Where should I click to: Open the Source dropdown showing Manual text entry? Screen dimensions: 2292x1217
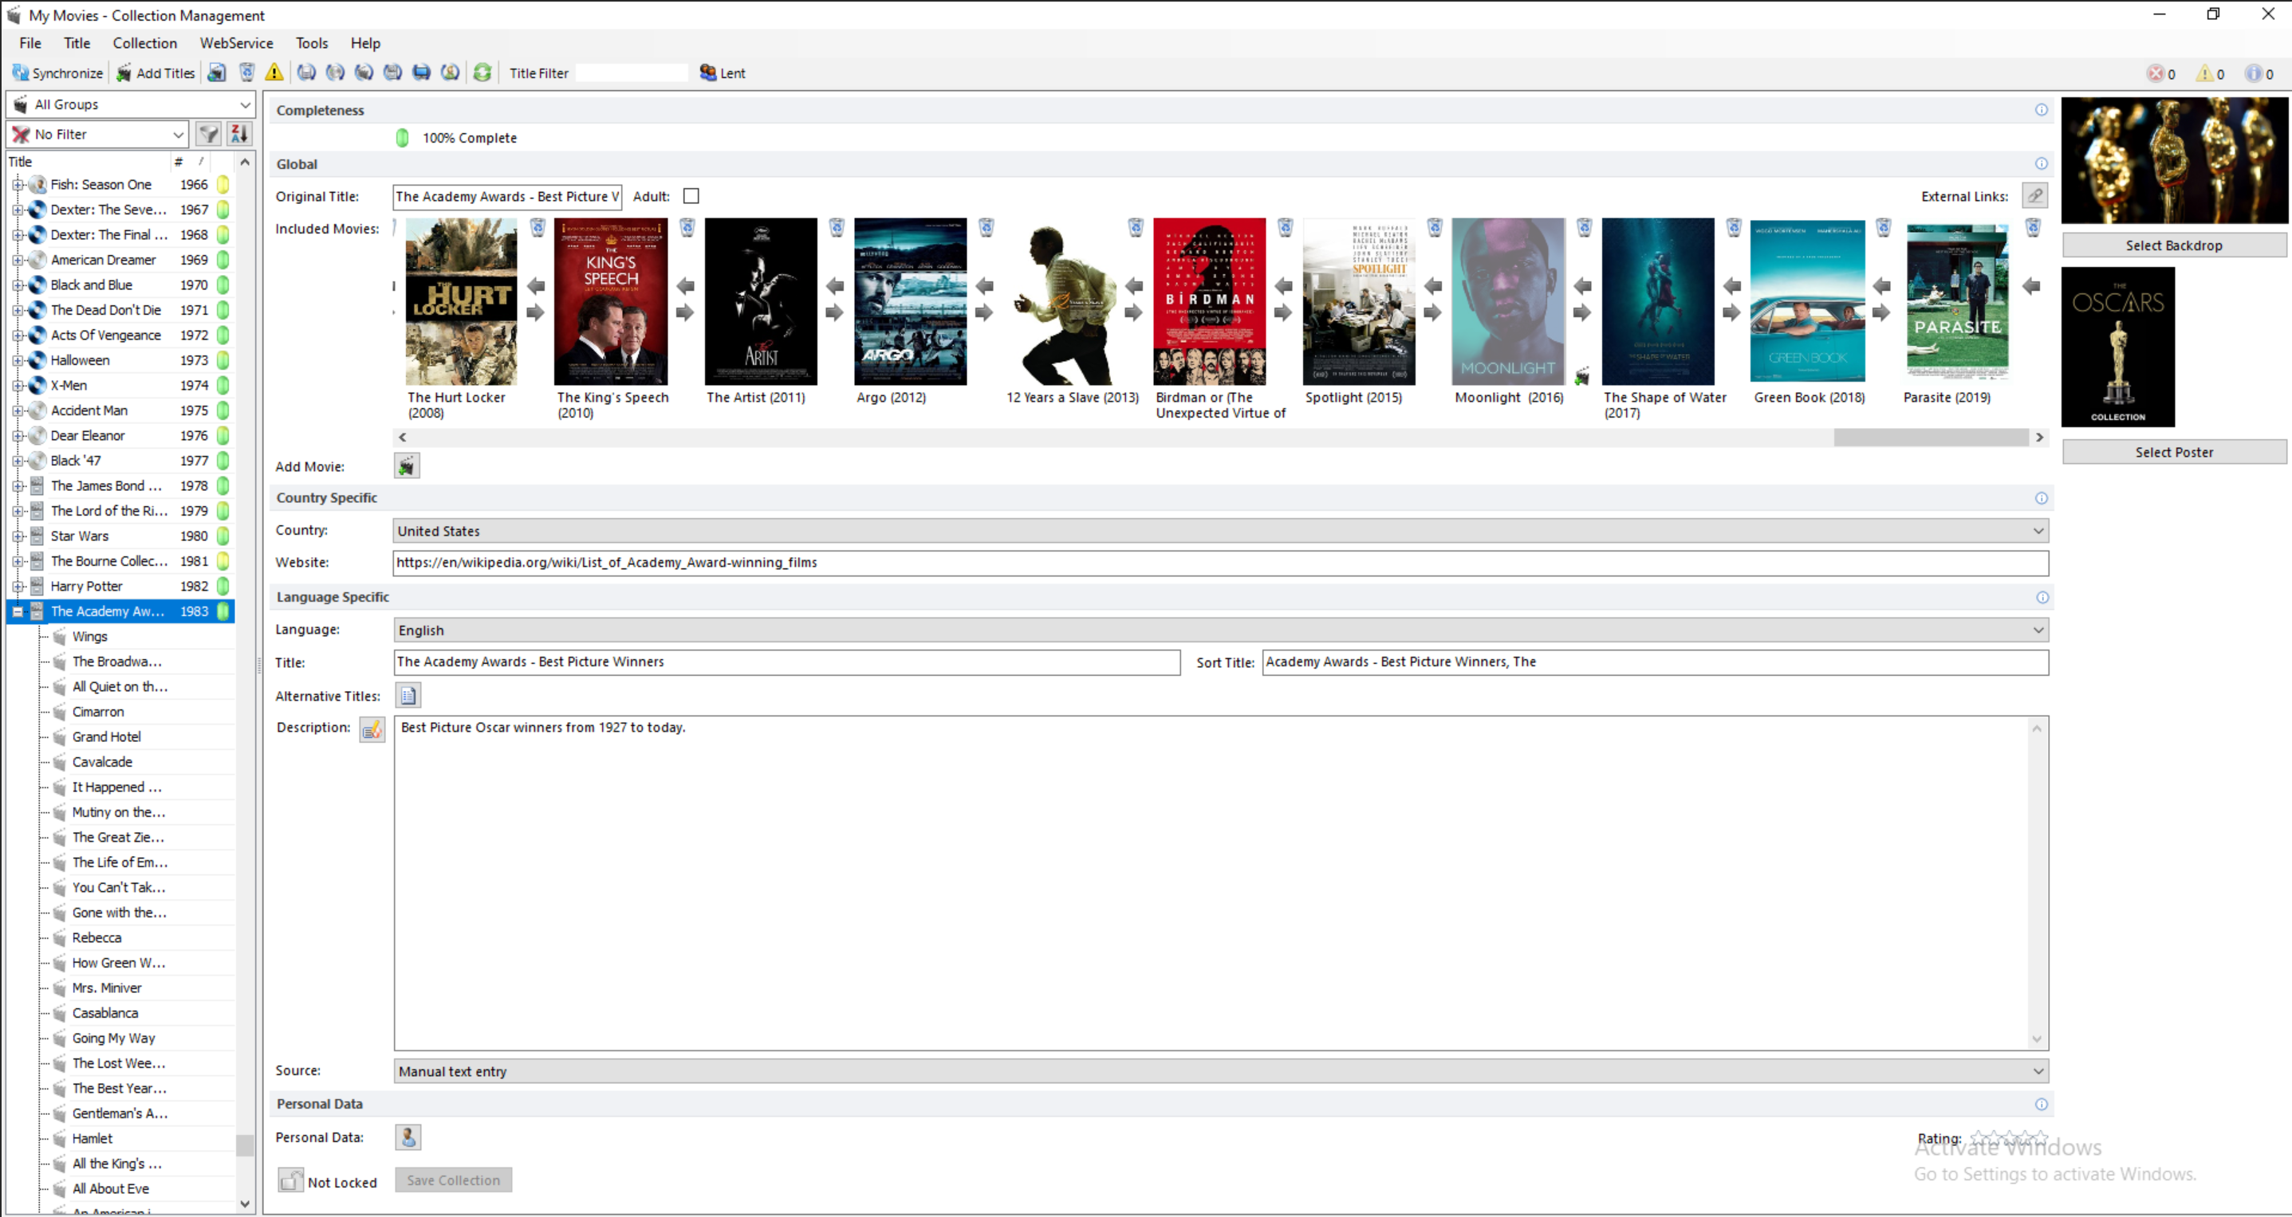[1221, 1071]
